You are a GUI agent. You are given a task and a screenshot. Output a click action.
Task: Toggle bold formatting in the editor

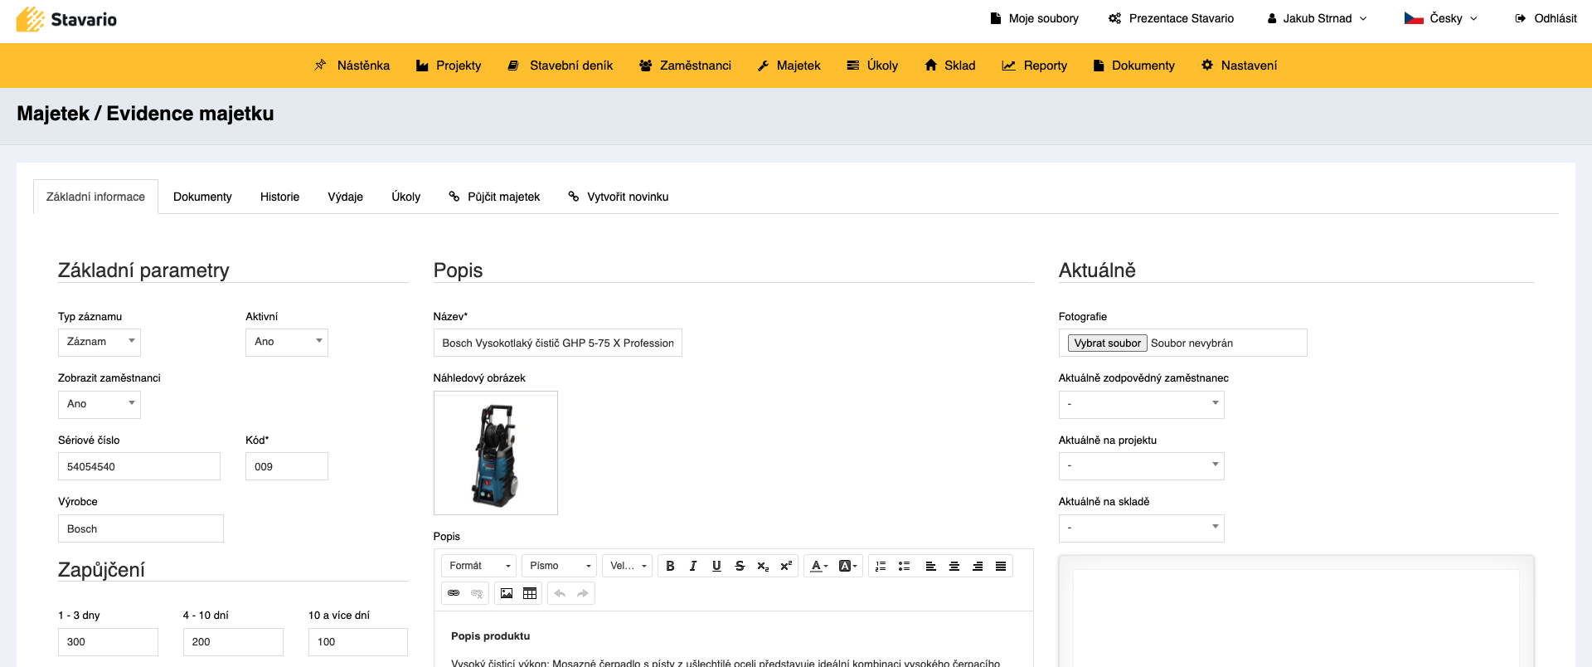[670, 566]
